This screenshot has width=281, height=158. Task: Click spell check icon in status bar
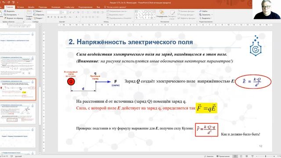pyautogui.click(x=12, y=156)
